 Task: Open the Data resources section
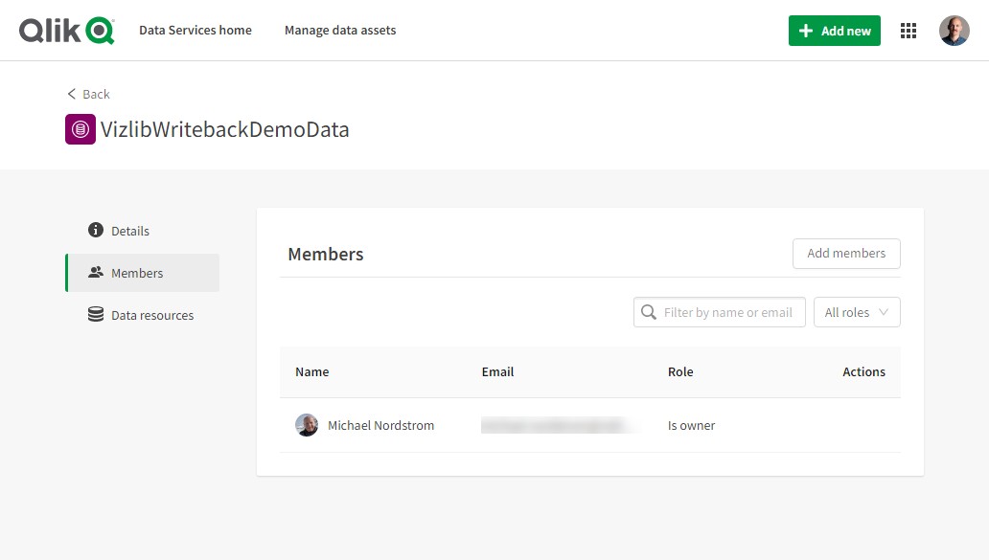[x=143, y=315]
